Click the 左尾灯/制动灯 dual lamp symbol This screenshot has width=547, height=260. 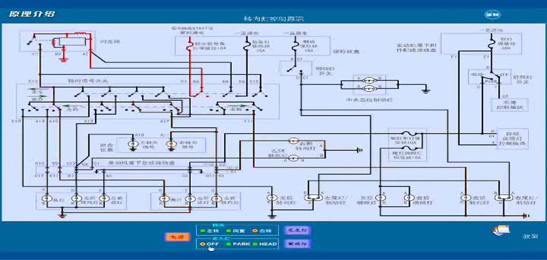tap(314, 198)
